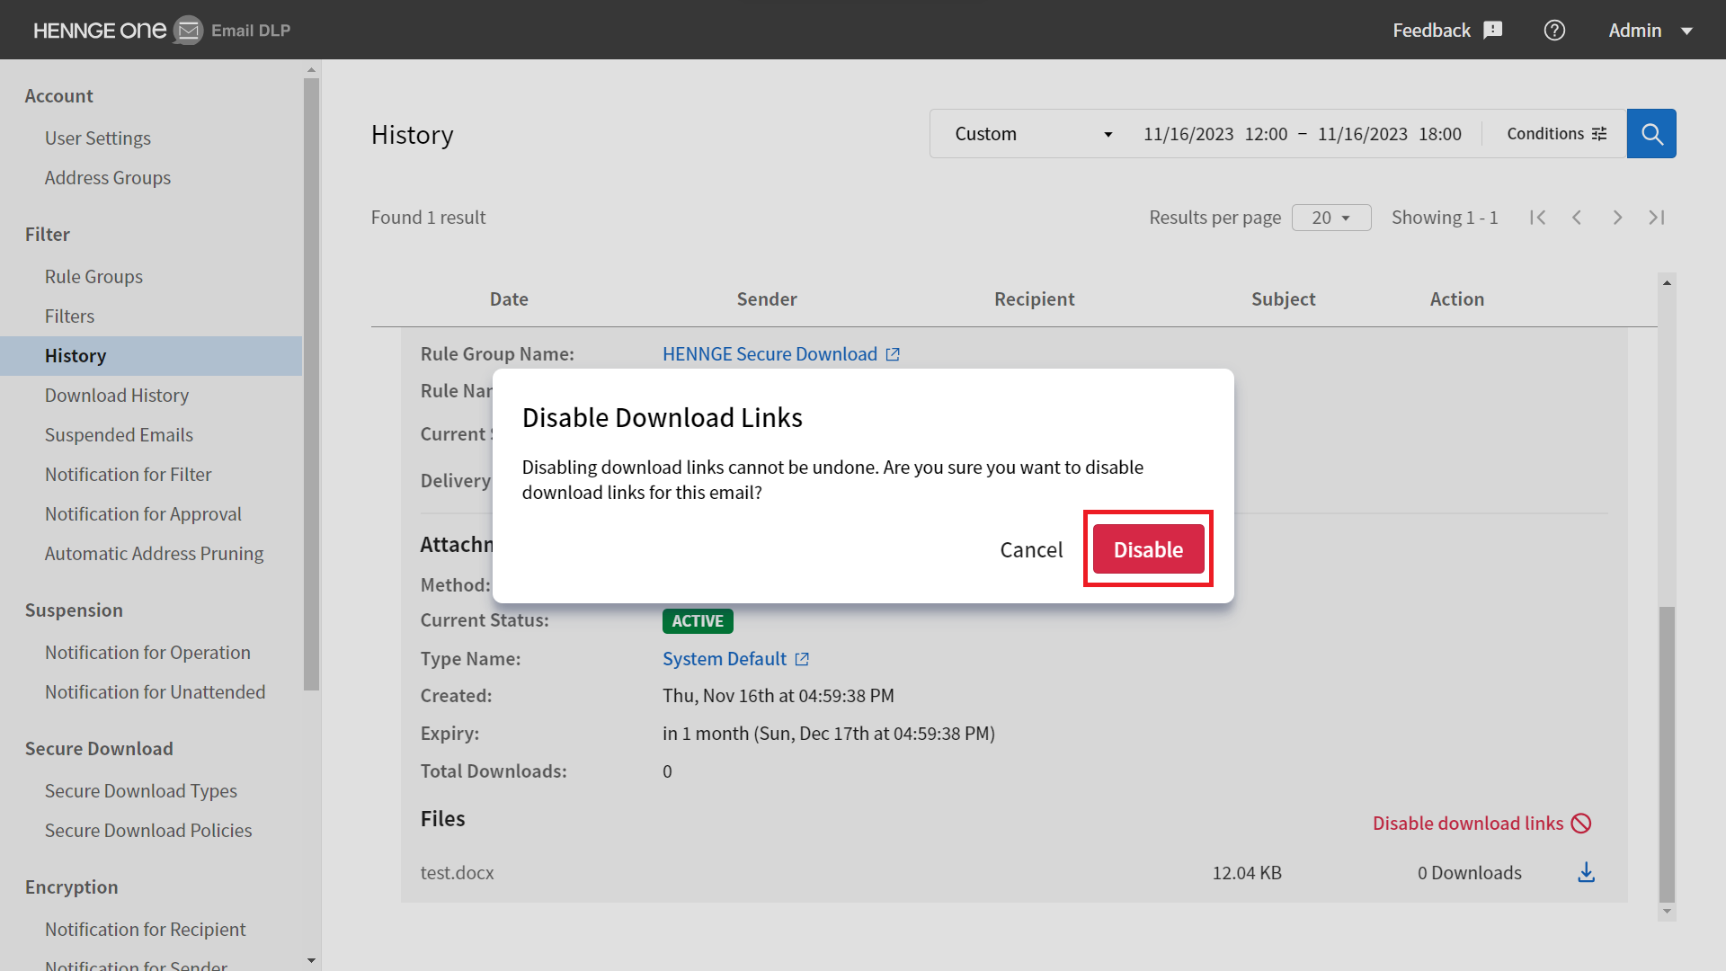Click sidebar scroll down arrow
Screen dimensions: 1726x971
tap(312, 960)
